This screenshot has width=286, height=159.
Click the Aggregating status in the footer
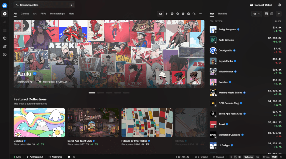coord(35,157)
